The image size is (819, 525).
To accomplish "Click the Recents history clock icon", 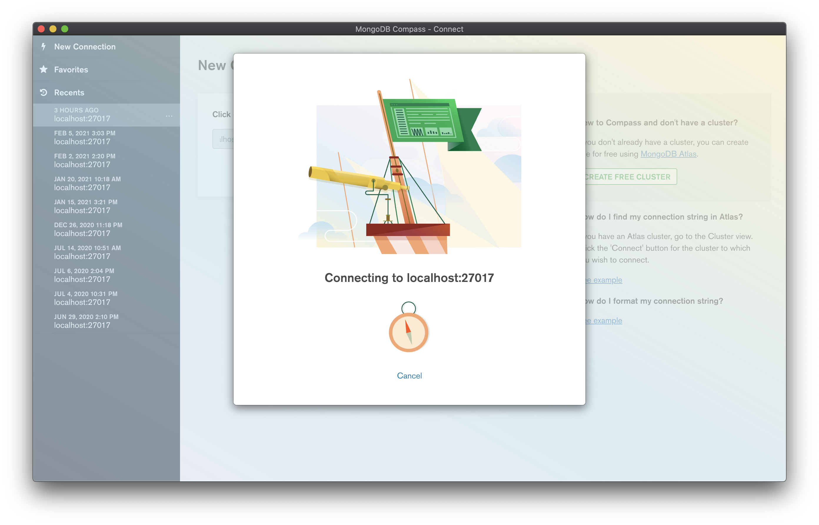I will click(44, 92).
